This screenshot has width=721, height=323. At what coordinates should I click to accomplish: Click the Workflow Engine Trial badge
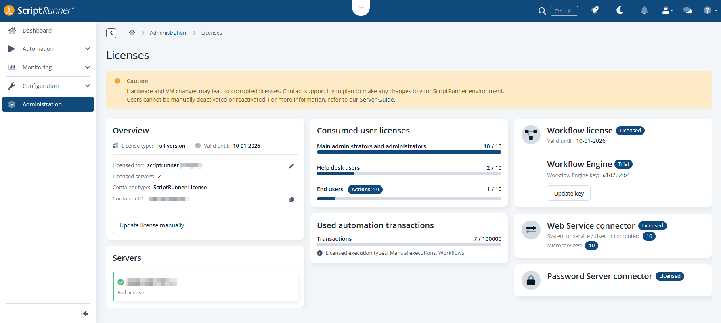[623, 164]
